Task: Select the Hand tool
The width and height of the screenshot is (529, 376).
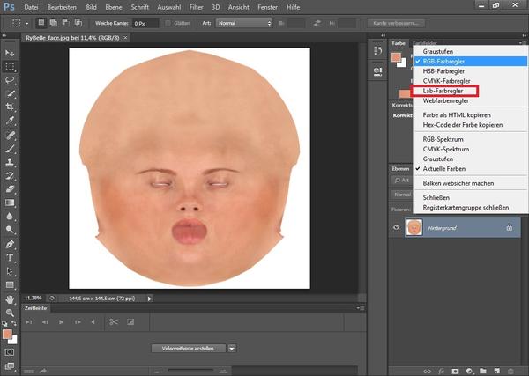Action: point(10,299)
